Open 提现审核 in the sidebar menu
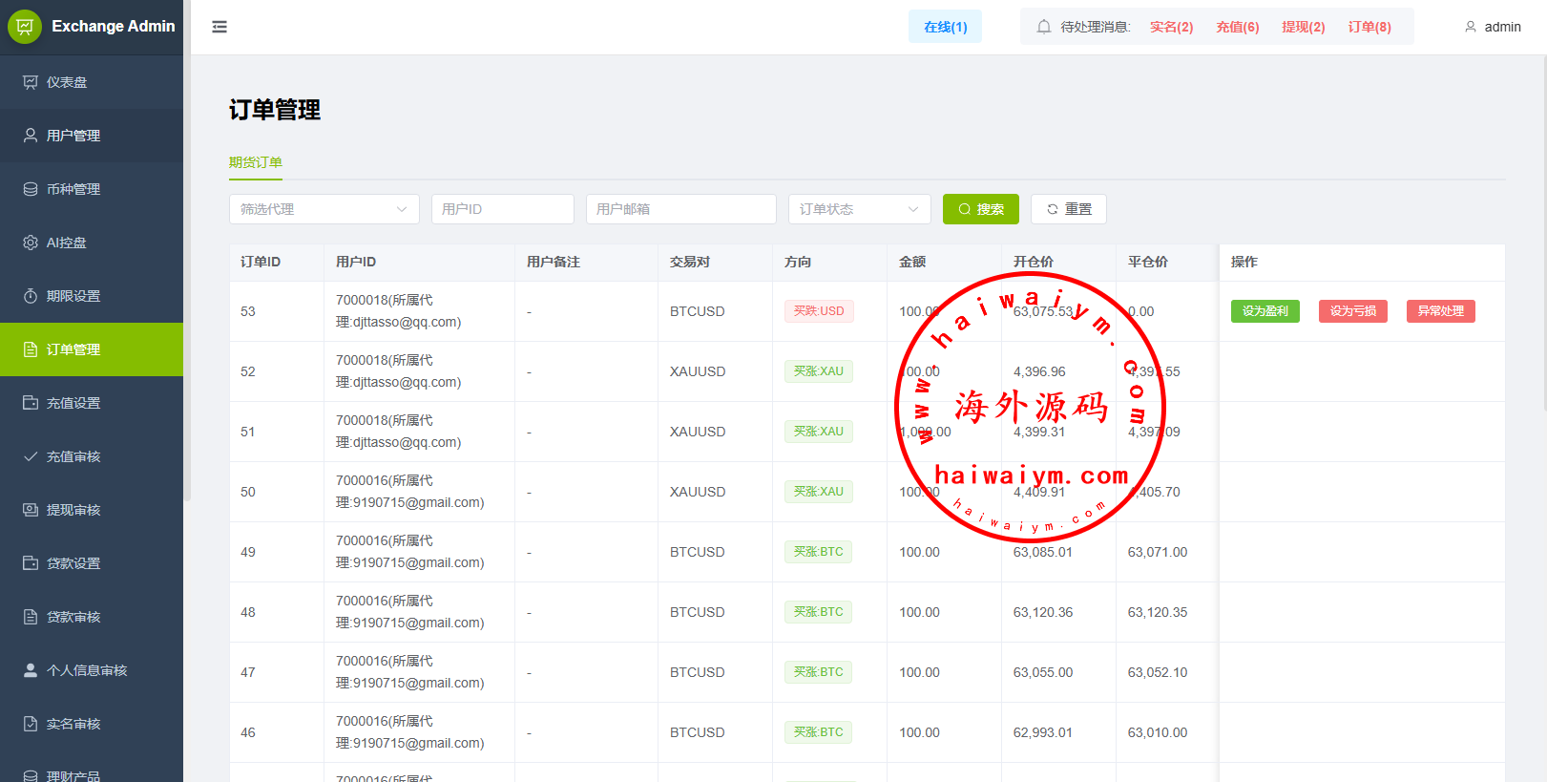Image resolution: width=1547 pixels, height=782 pixels. tap(92, 510)
